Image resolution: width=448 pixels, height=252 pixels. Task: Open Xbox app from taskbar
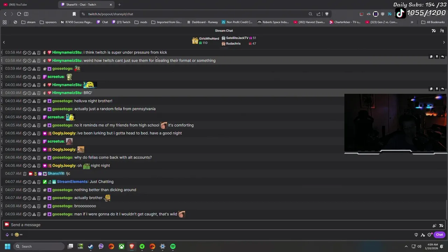click(121, 246)
